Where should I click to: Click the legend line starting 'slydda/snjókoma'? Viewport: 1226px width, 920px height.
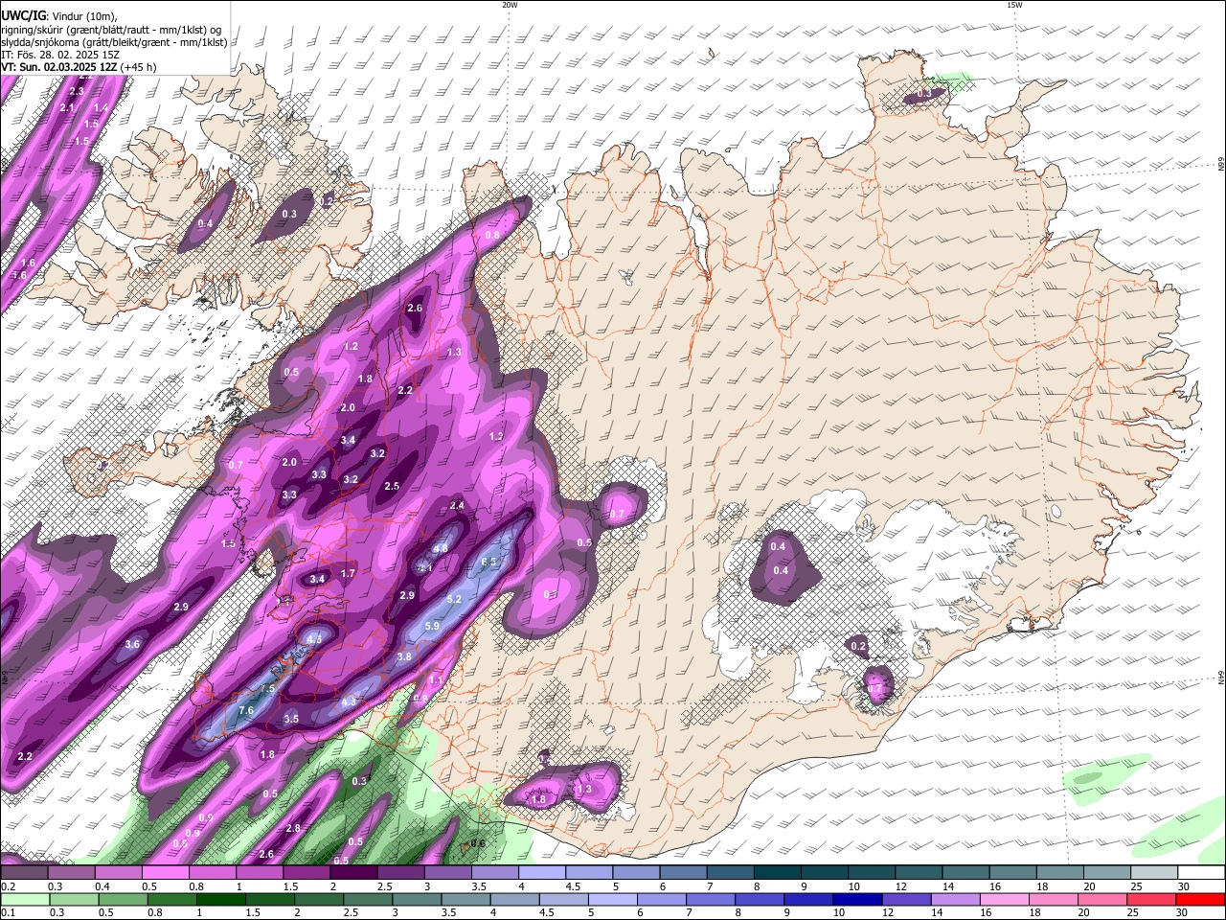[x=114, y=42]
